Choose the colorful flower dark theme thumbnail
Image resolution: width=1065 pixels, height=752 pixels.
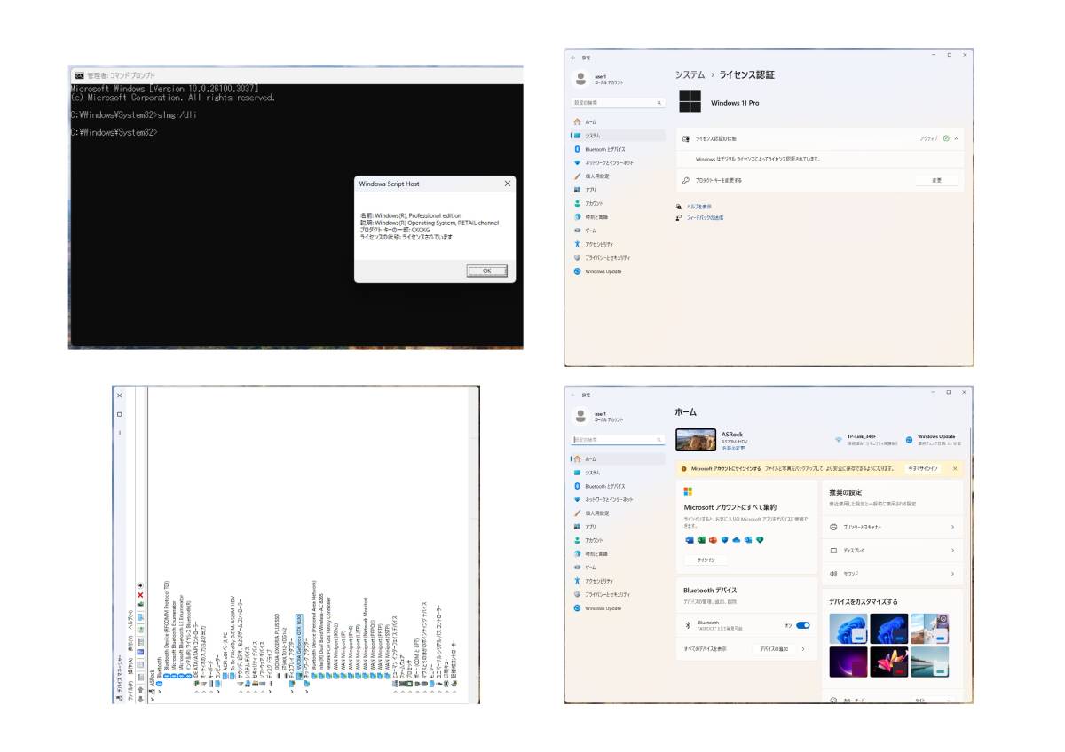coord(888,662)
